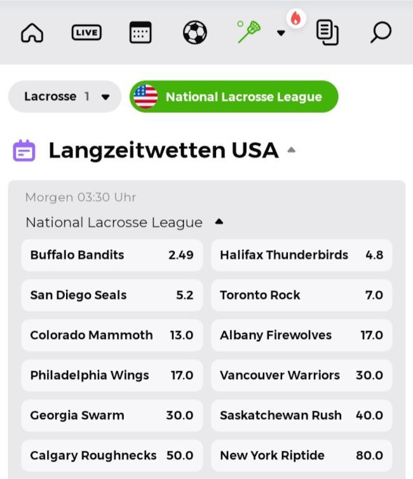The height and width of the screenshot is (479, 413).
Task: Open the calendar schedule icon
Action: click(x=140, y=32)
